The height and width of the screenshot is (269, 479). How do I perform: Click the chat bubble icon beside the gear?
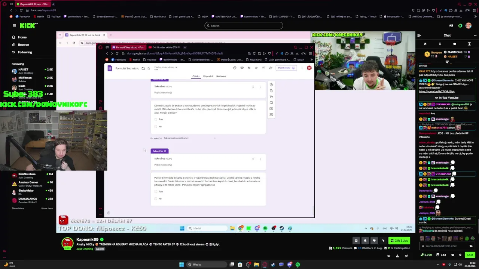click(452, 255)
